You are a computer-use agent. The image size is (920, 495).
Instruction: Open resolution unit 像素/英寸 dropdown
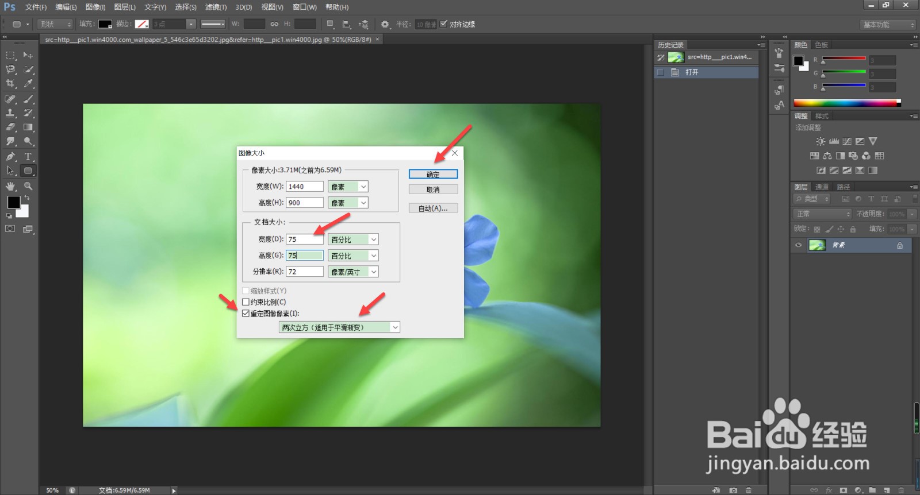tap(353, 272)
